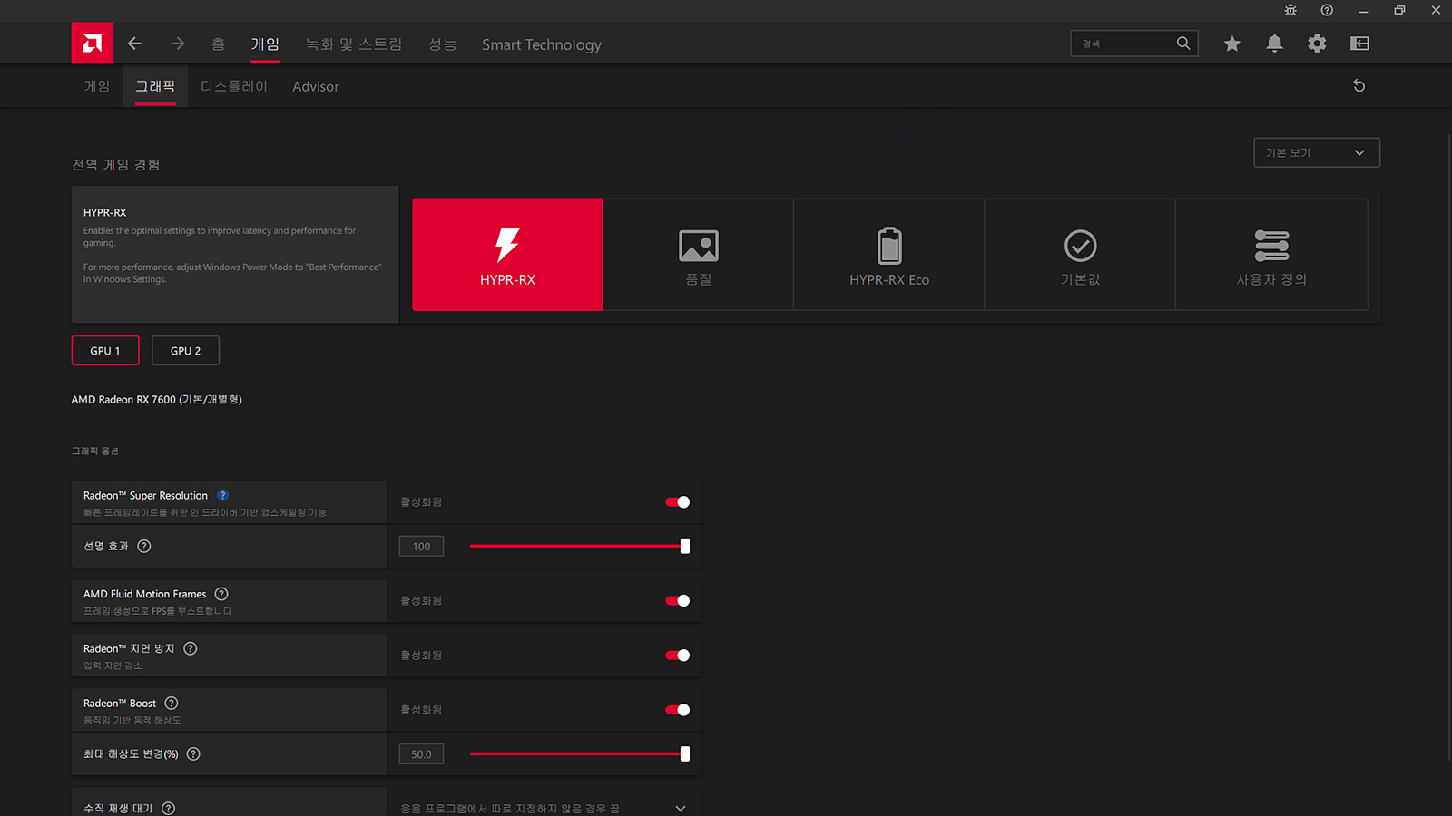Show help for AMD Fluid Motion Frames
This screenshot has width=1452, height=816.
(221, 594)
